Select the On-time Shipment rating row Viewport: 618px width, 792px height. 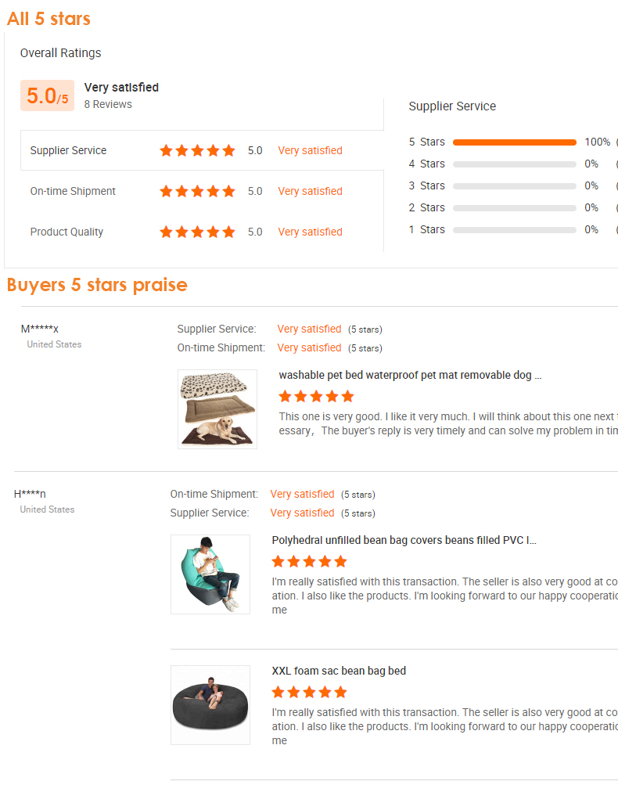(x=202, y=192)
